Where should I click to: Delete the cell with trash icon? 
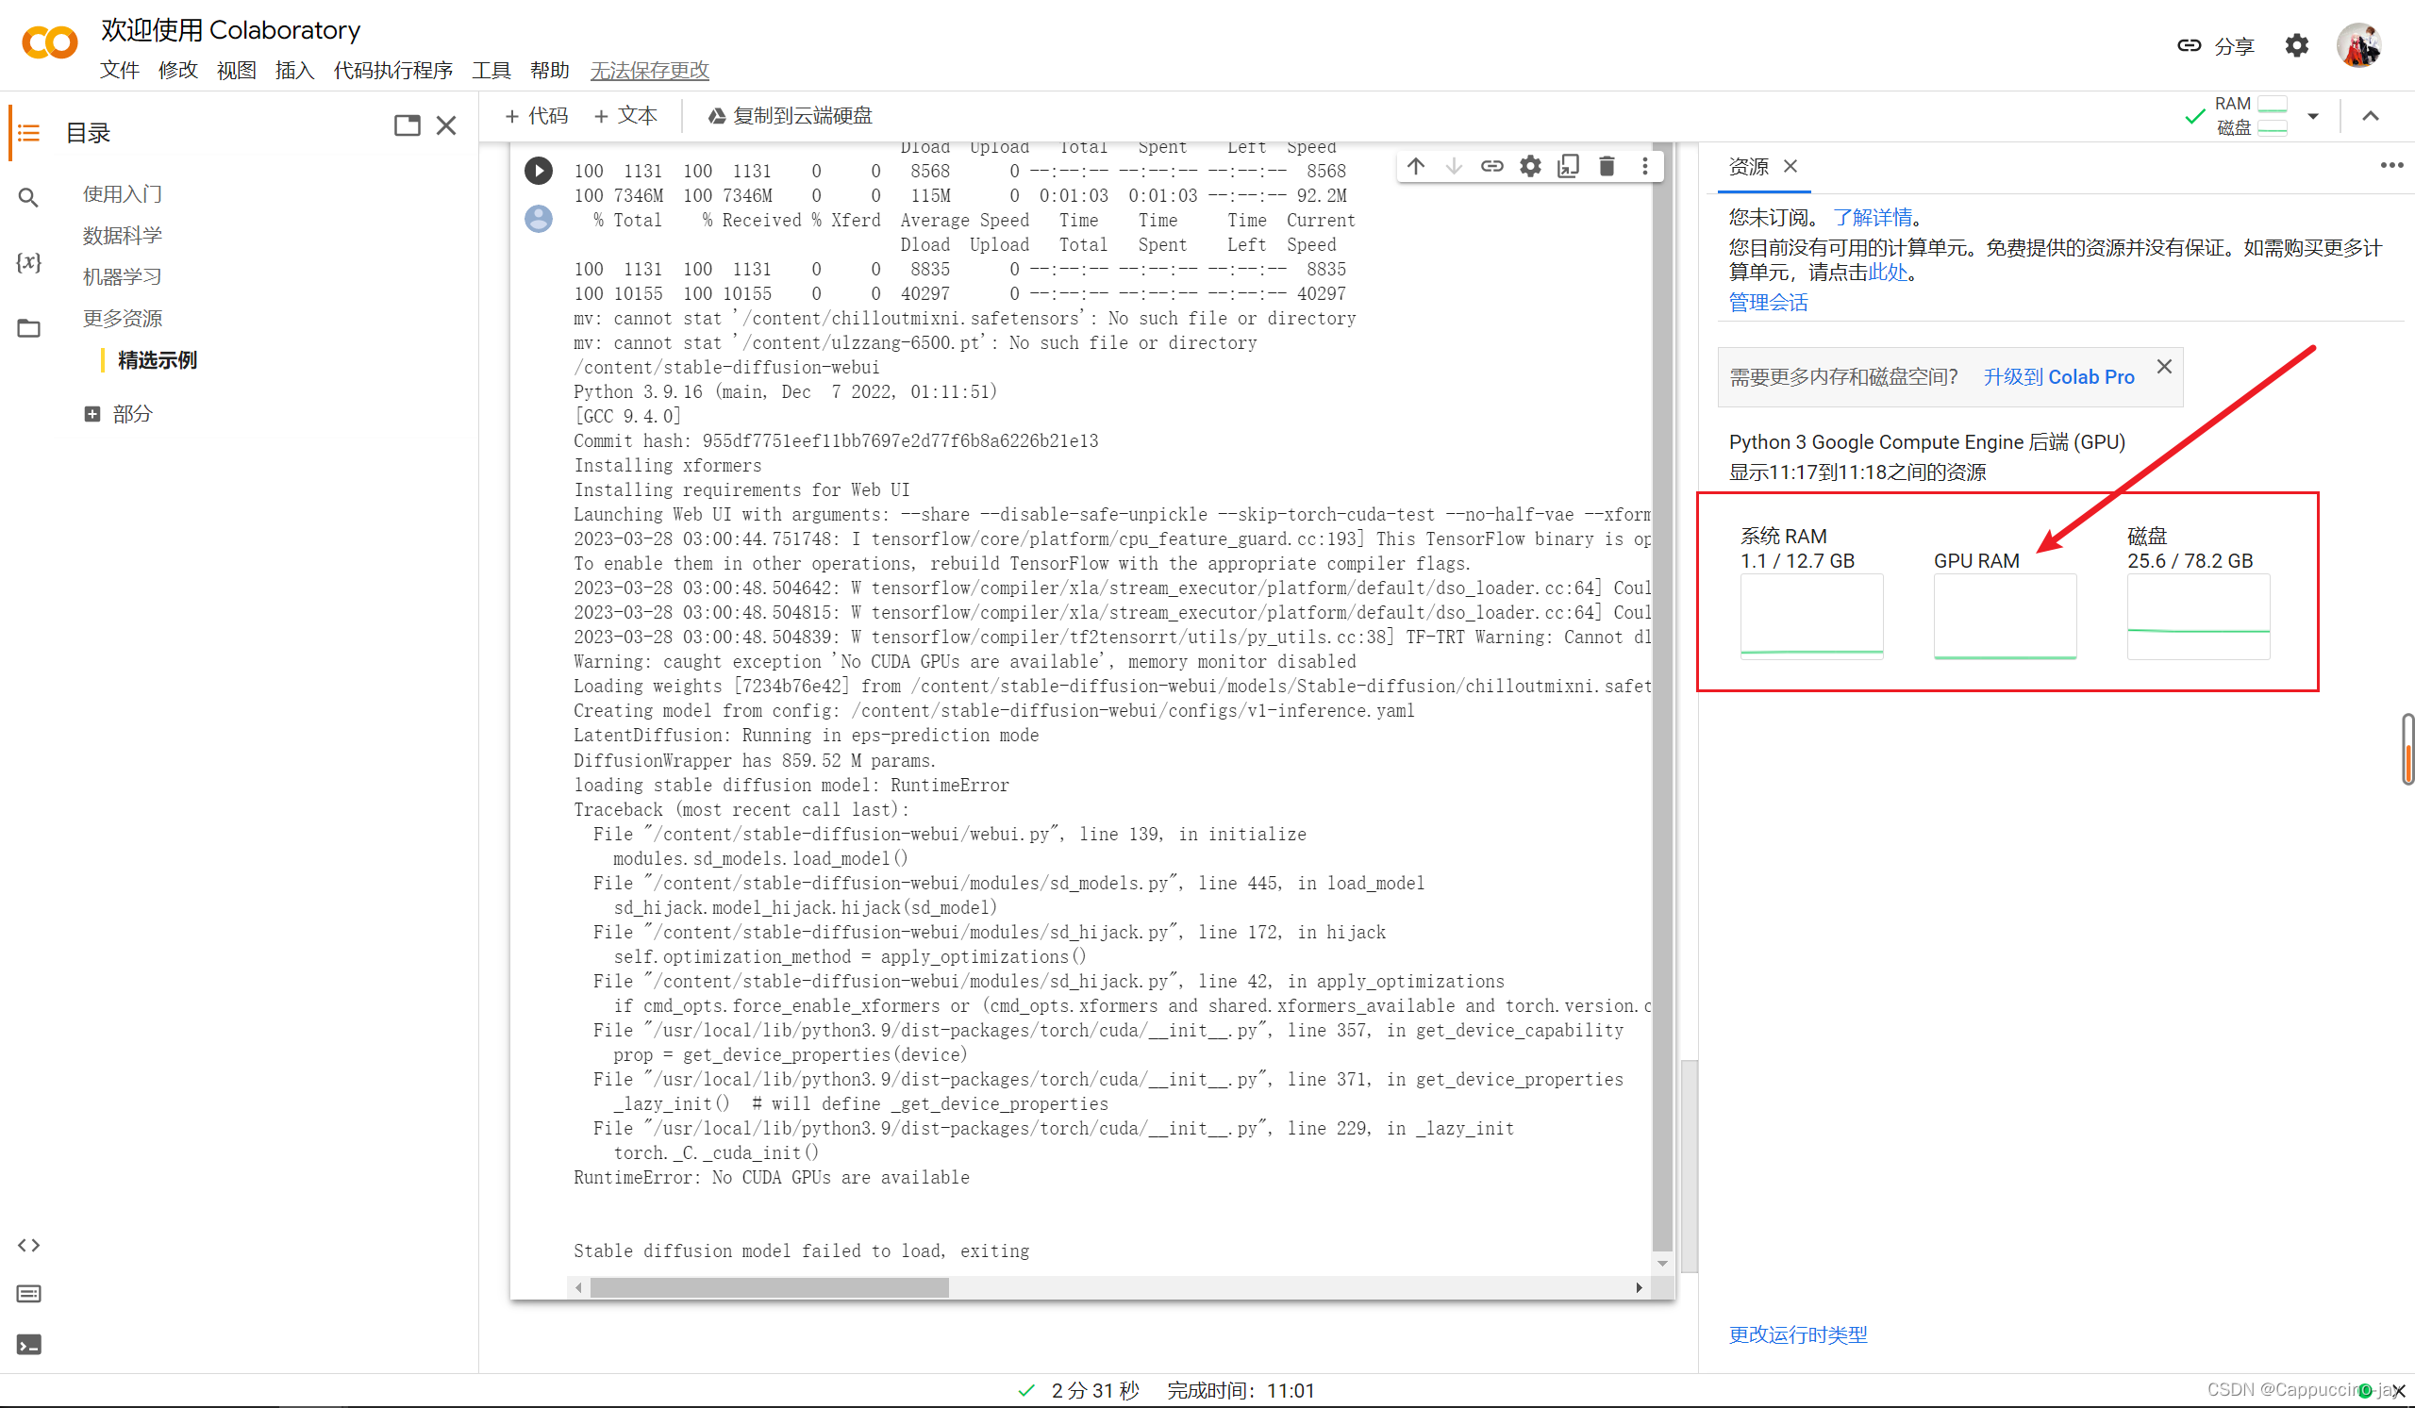(x=1607, y=166)
